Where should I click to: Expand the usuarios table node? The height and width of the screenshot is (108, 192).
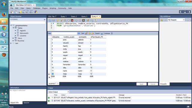pos(16,36)
